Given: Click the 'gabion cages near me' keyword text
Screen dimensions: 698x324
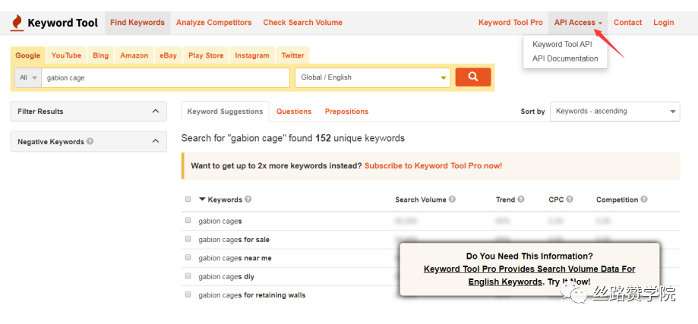Looking at the screenshot, I should coord(235,258).
